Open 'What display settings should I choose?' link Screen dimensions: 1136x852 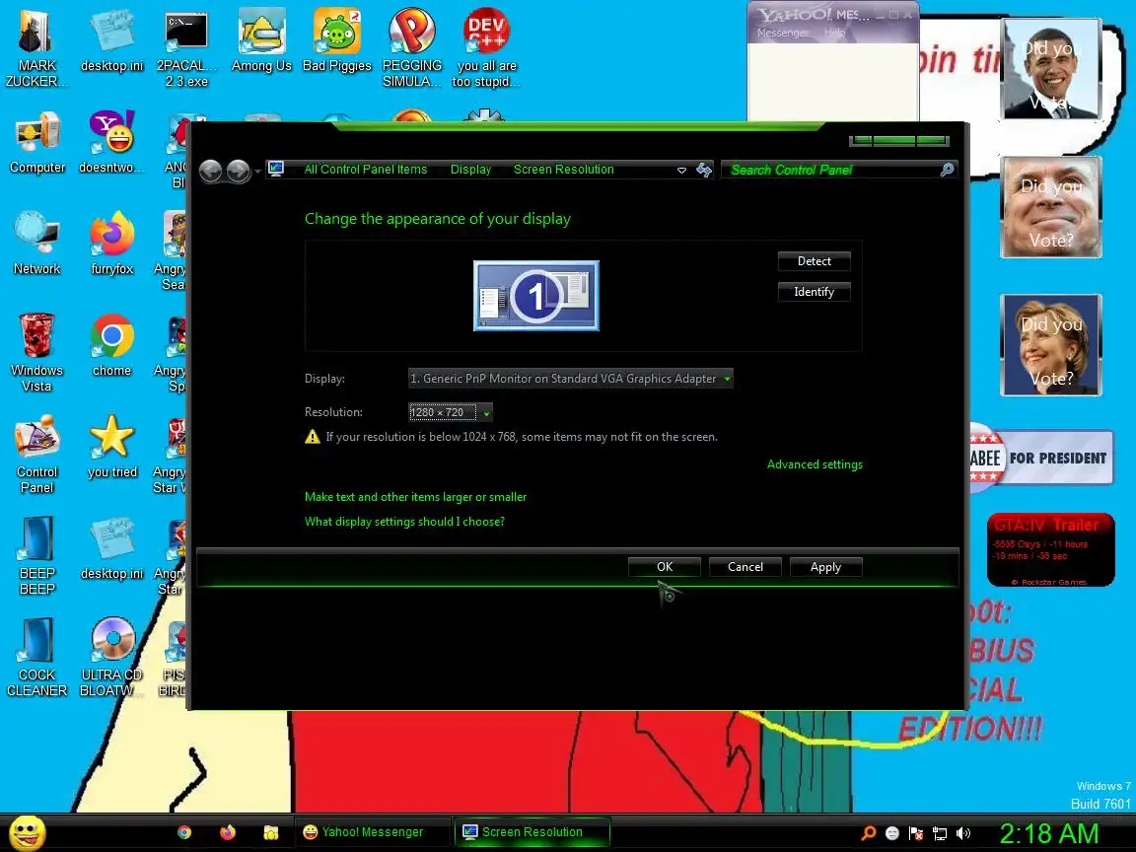404,522
